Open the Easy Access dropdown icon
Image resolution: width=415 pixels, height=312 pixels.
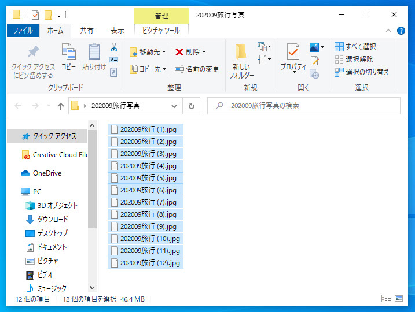point(264,60)
